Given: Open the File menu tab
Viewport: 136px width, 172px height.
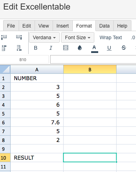Looking at the screenshot, I should [x=11, y=26].
